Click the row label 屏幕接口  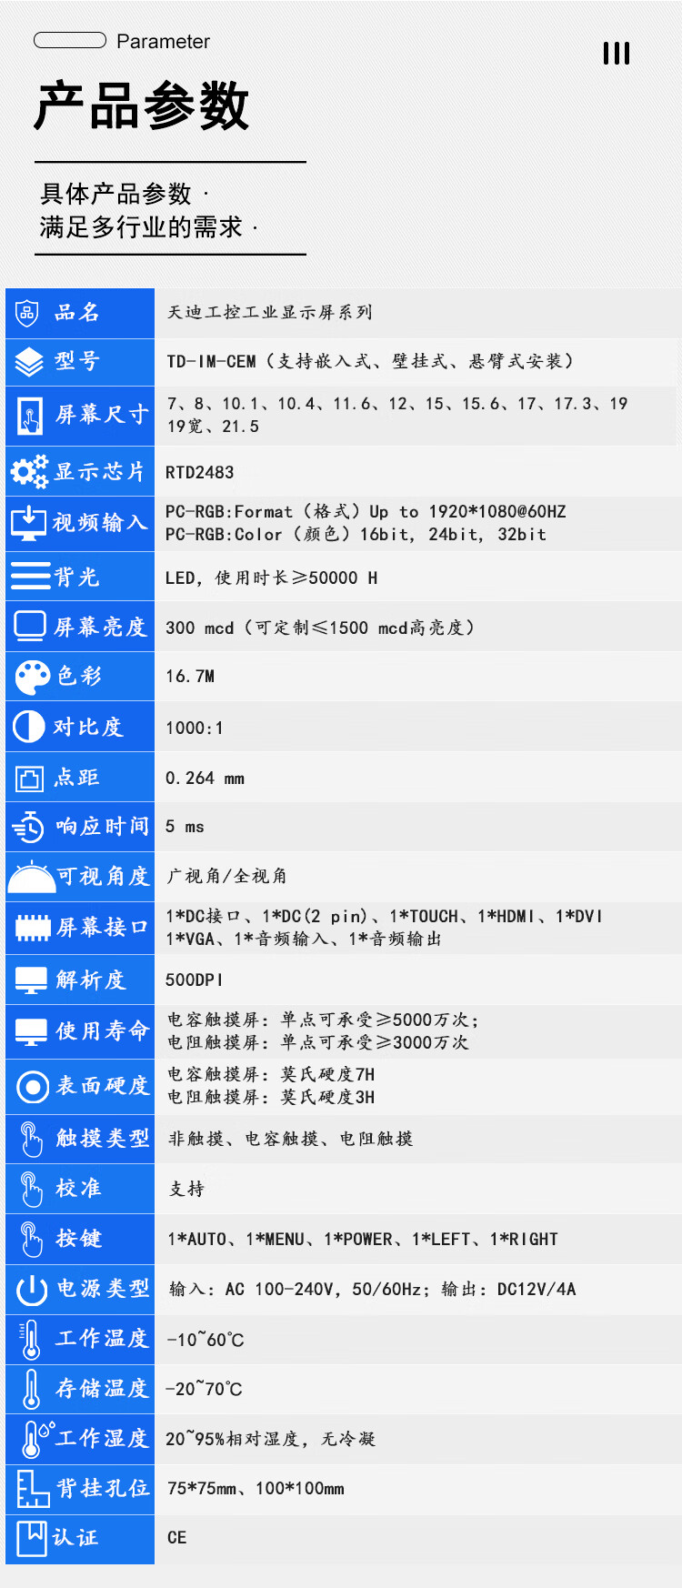tap(103, 928)
